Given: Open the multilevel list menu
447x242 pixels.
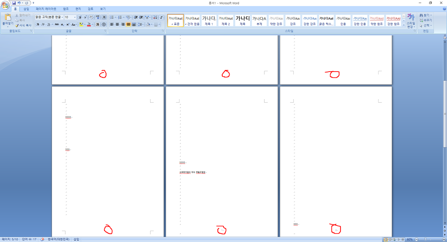Looking at the screenshot, I should (128, 17).
